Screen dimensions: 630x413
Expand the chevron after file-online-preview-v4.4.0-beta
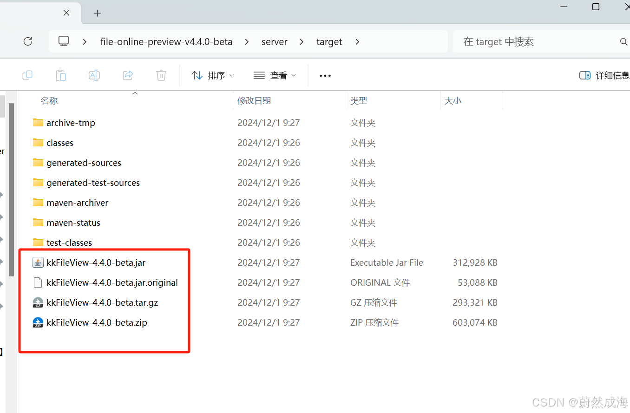point(247,42)
